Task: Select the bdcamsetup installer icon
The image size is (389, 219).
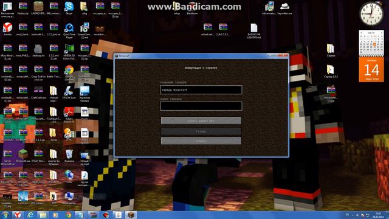Action: 269,8
